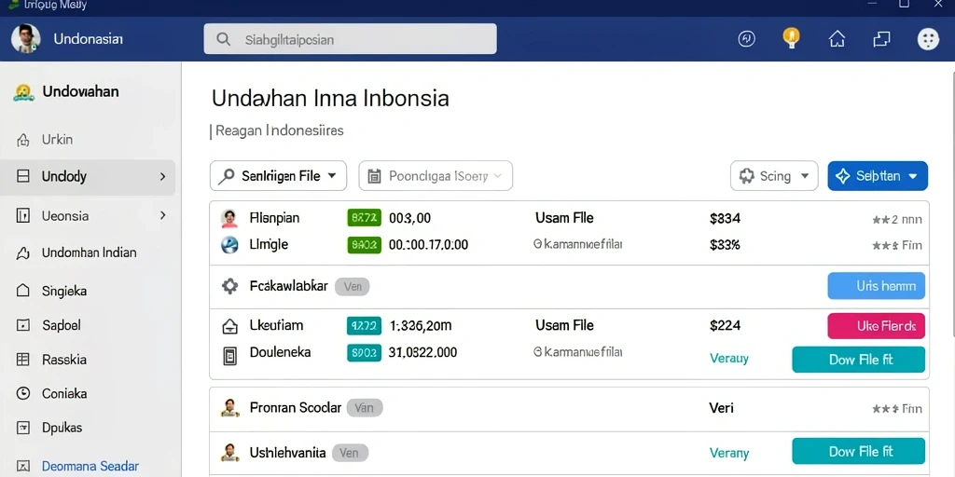Open the Senlriigen File dropdown
Image resolution: width=955 pixels, height=477 pixels.
[x=278, y=176]
